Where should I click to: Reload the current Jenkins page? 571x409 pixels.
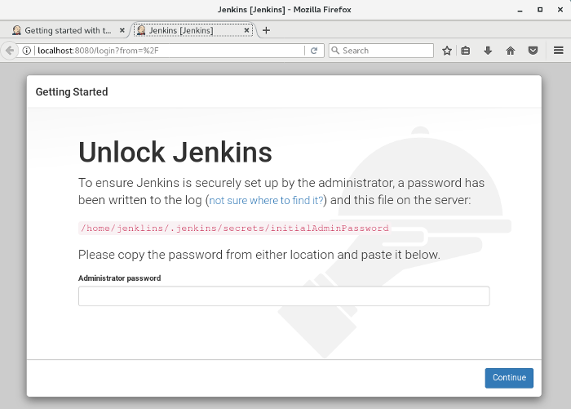click(314, 51)
